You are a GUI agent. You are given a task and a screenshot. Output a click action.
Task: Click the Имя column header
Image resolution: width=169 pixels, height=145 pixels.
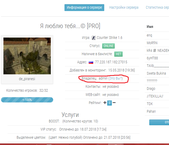coord(150,27)
